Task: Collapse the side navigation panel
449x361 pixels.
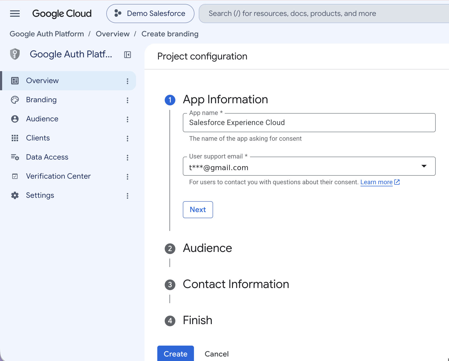Action: (128, 55)
